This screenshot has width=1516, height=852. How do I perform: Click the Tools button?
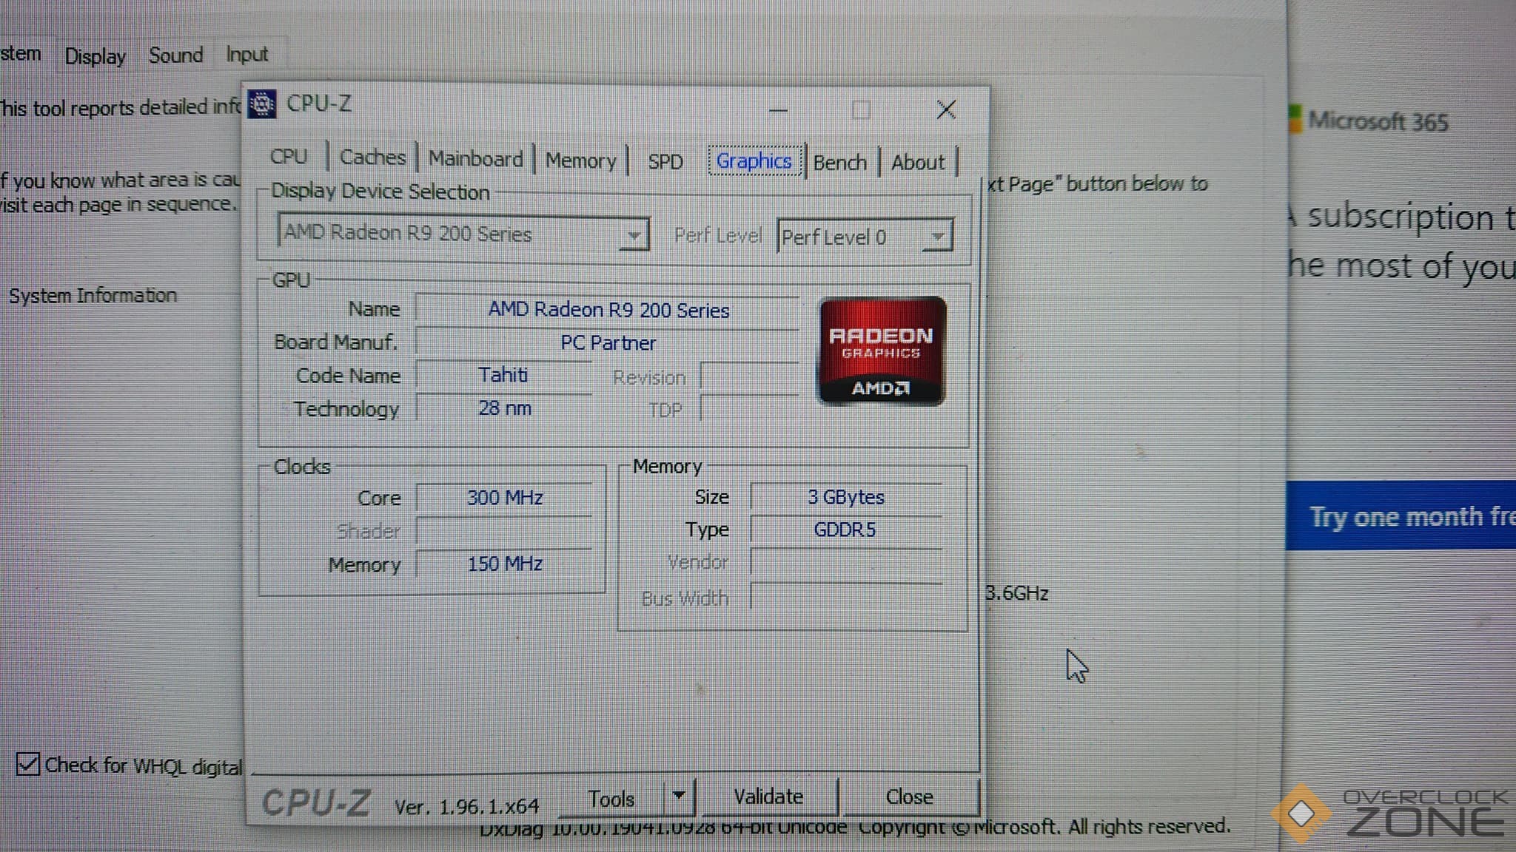(x=611, y=798)
